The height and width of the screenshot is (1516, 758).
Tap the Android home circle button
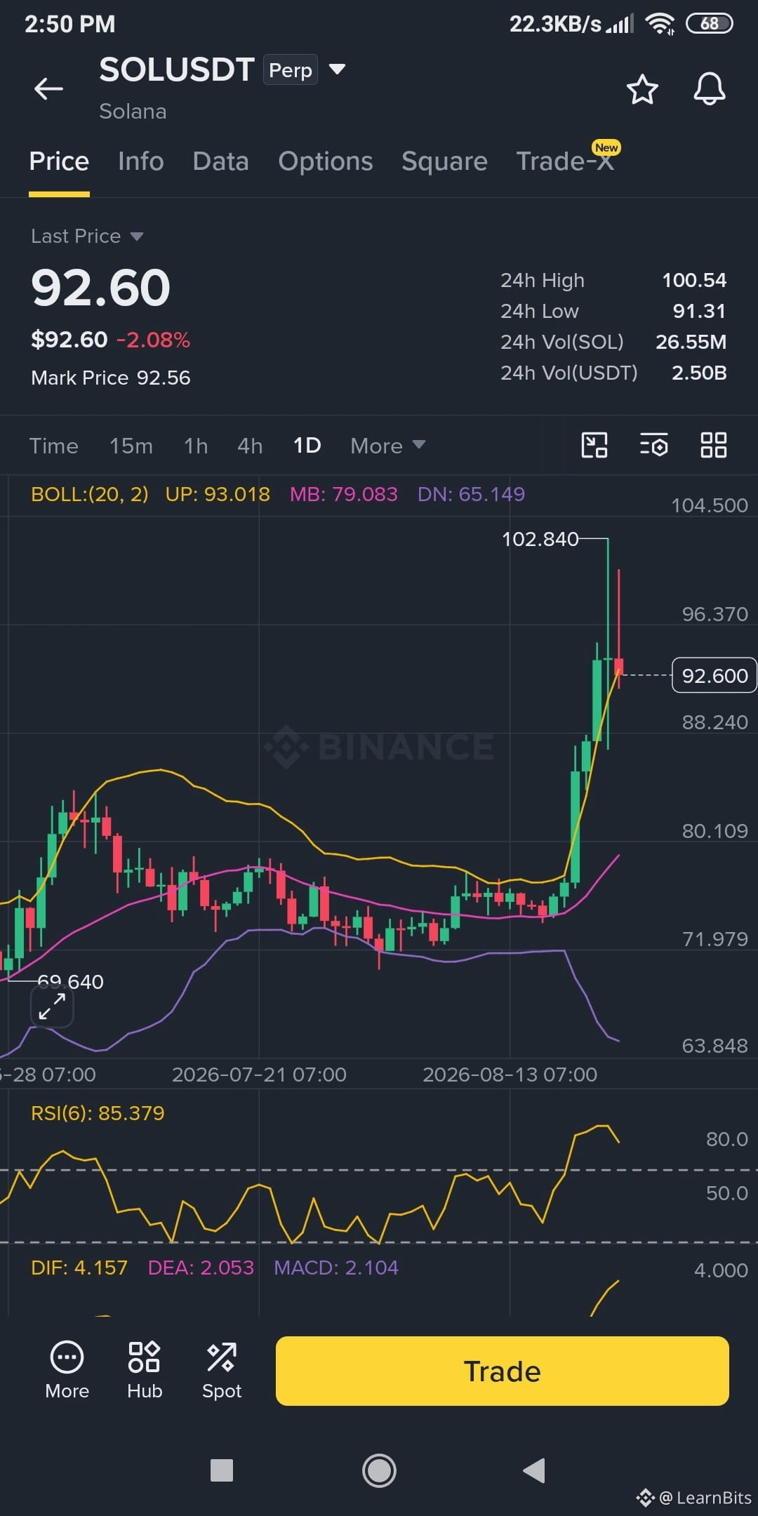tap(379, 1470)
